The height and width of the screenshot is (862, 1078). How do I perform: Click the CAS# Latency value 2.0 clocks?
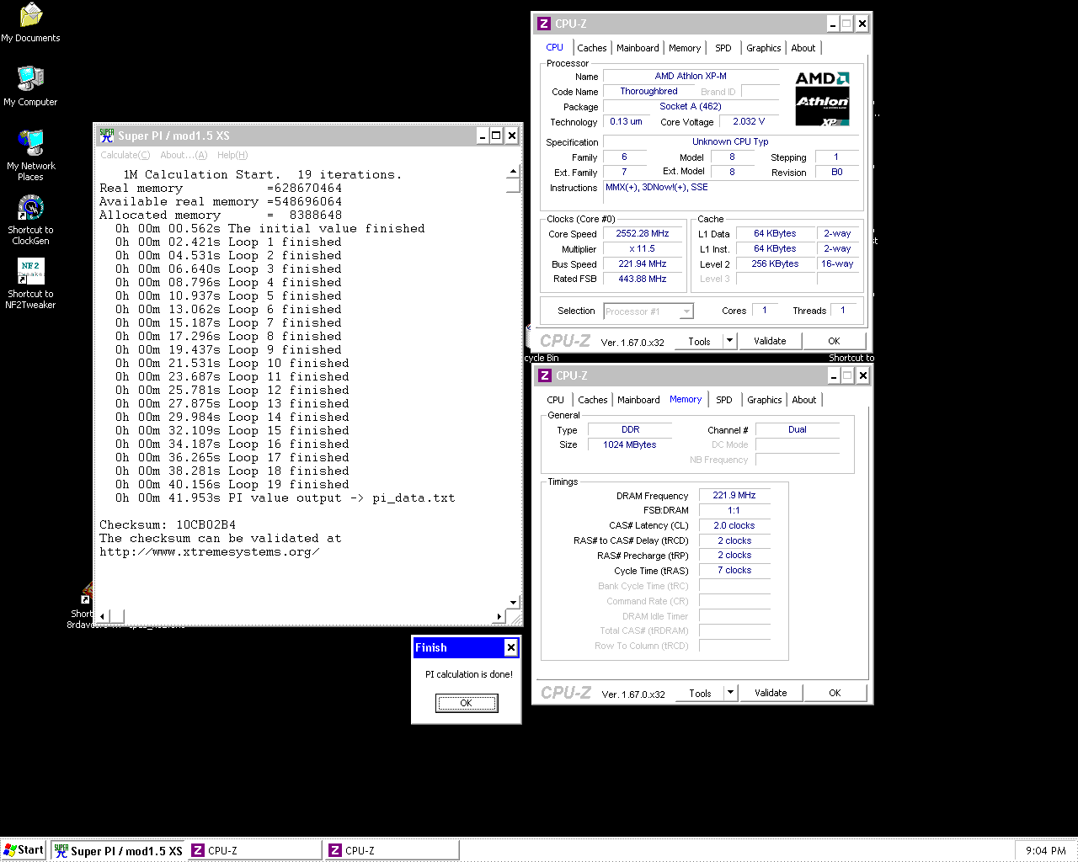(x=734, y=525)
